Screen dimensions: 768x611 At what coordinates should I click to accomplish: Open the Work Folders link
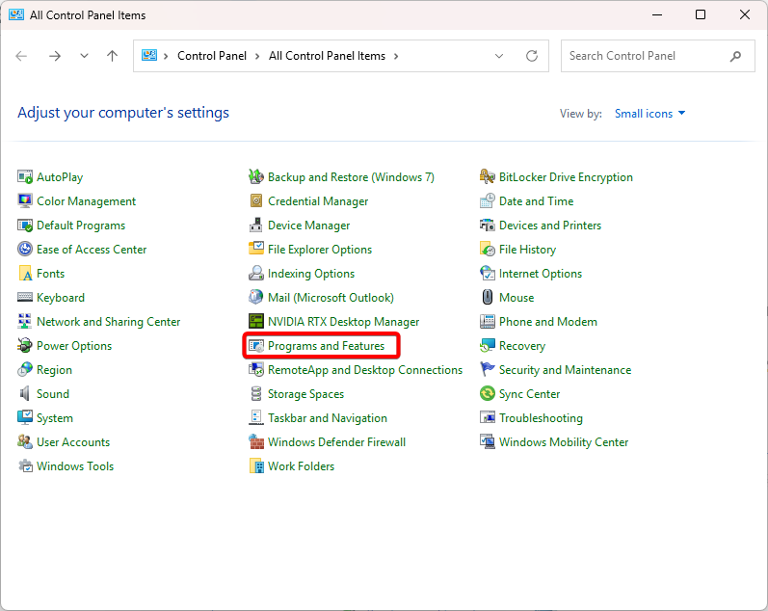(x=301, y=465)
